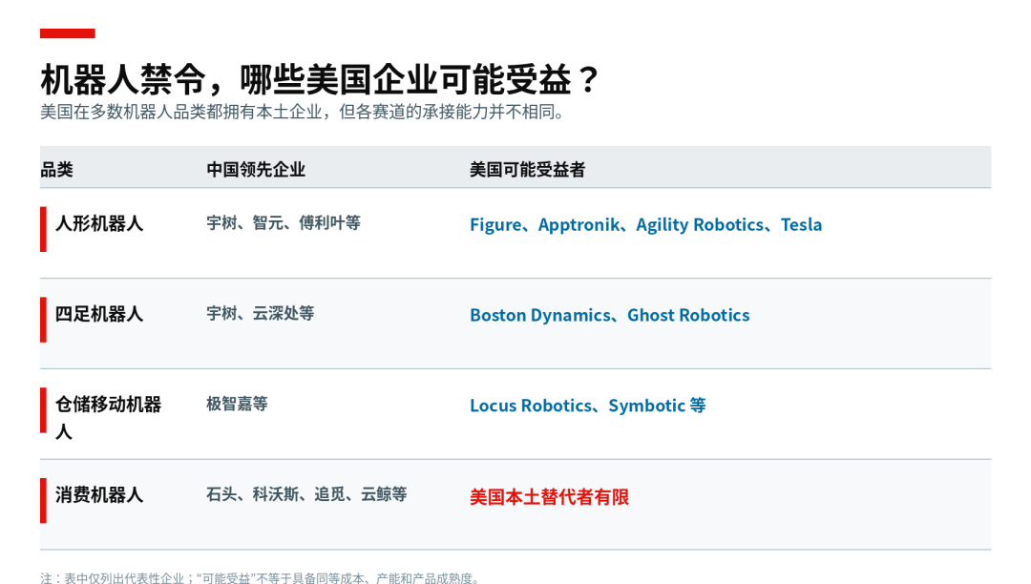Select the 仓储移动机器人 row label

pyautogui.click(x=109, y=418)
